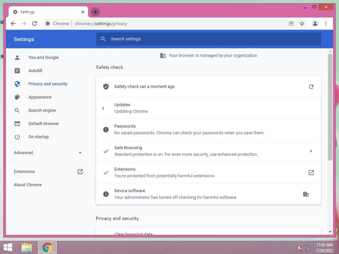Click the page vertical scrollbar thumb
This screenshot has height=254, width=339.
point(330,107)
